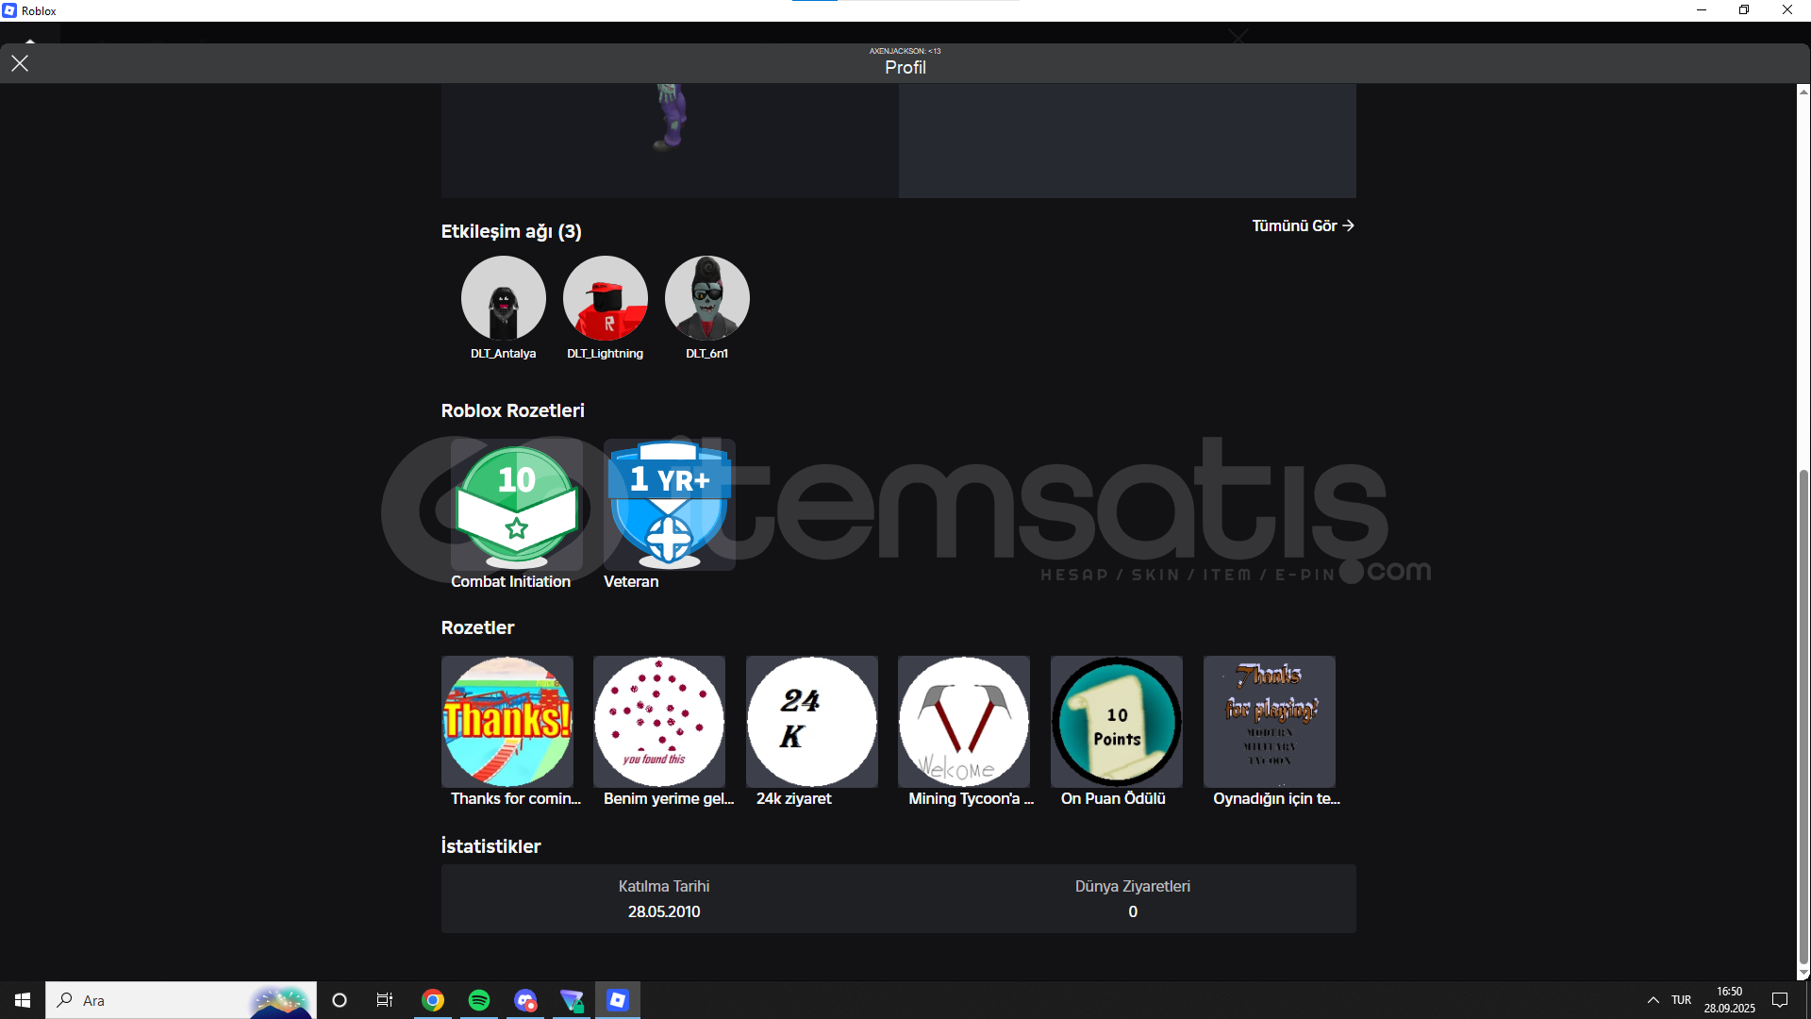
Task: Click the Veteran badge label
Action: (631, 582)
